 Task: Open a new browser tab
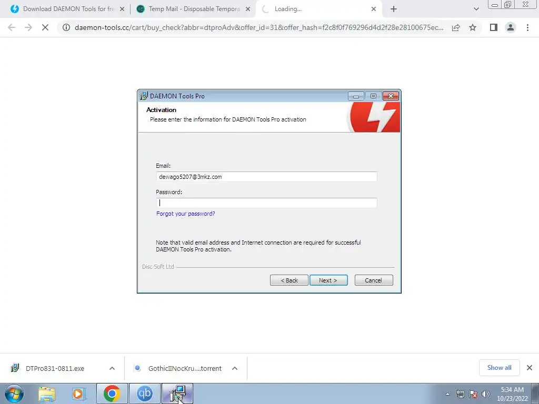coord(394,9)
